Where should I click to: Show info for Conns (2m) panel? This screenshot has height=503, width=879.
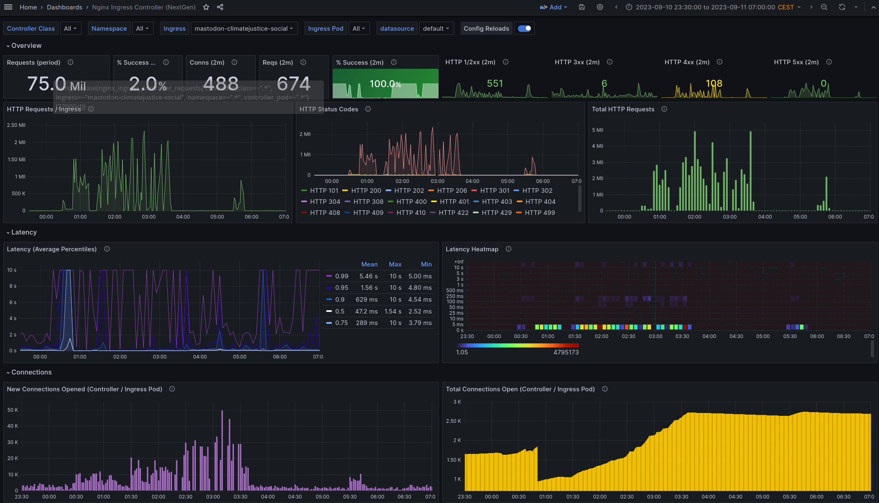[234, 62]
